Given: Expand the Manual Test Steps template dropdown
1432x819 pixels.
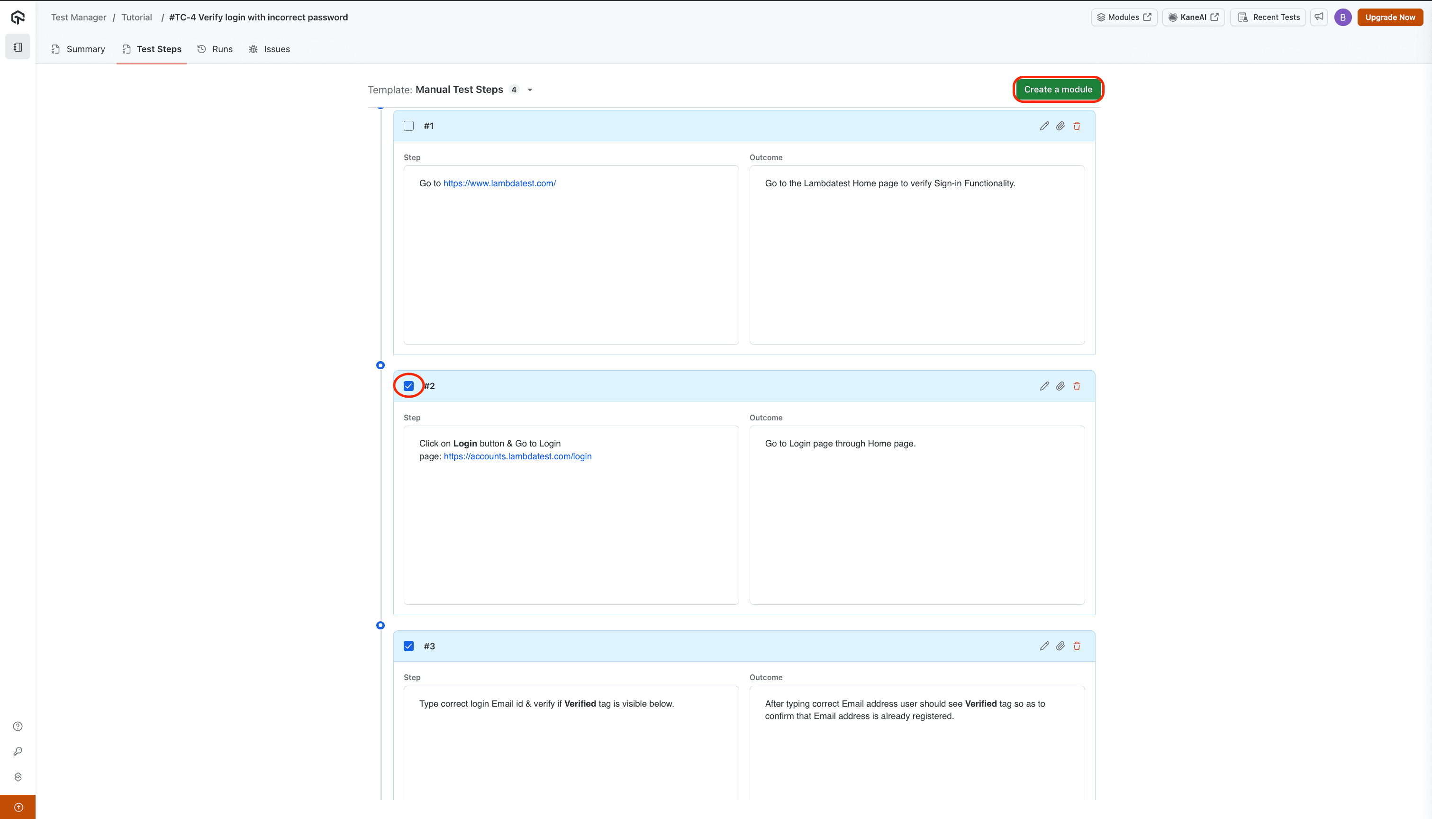Looking at the screenshot, I should [530, 90].
